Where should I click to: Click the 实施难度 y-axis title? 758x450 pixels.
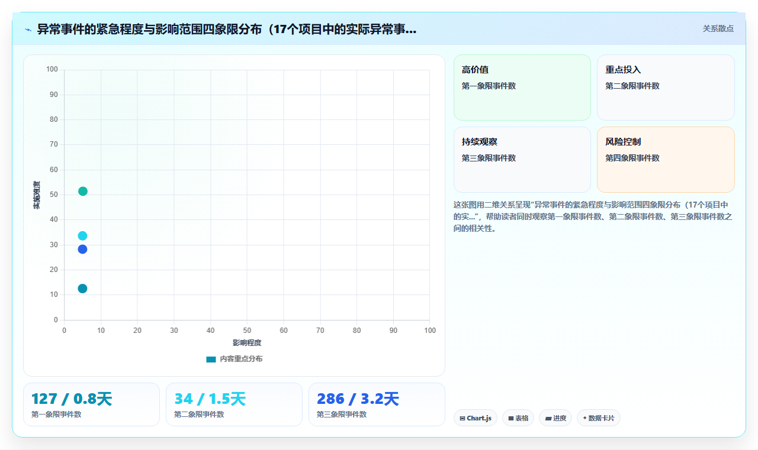click(37, 195)
